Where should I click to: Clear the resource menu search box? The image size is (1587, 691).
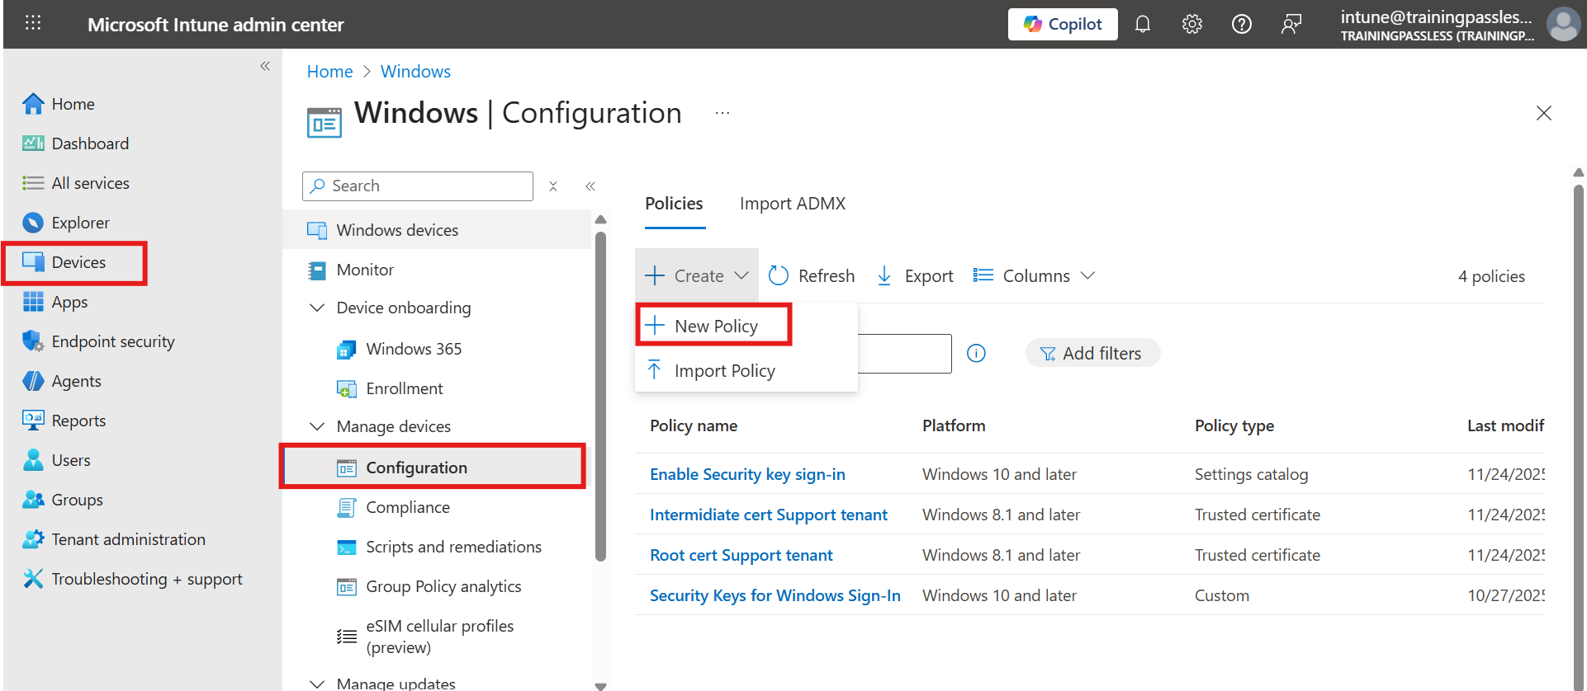553,186
